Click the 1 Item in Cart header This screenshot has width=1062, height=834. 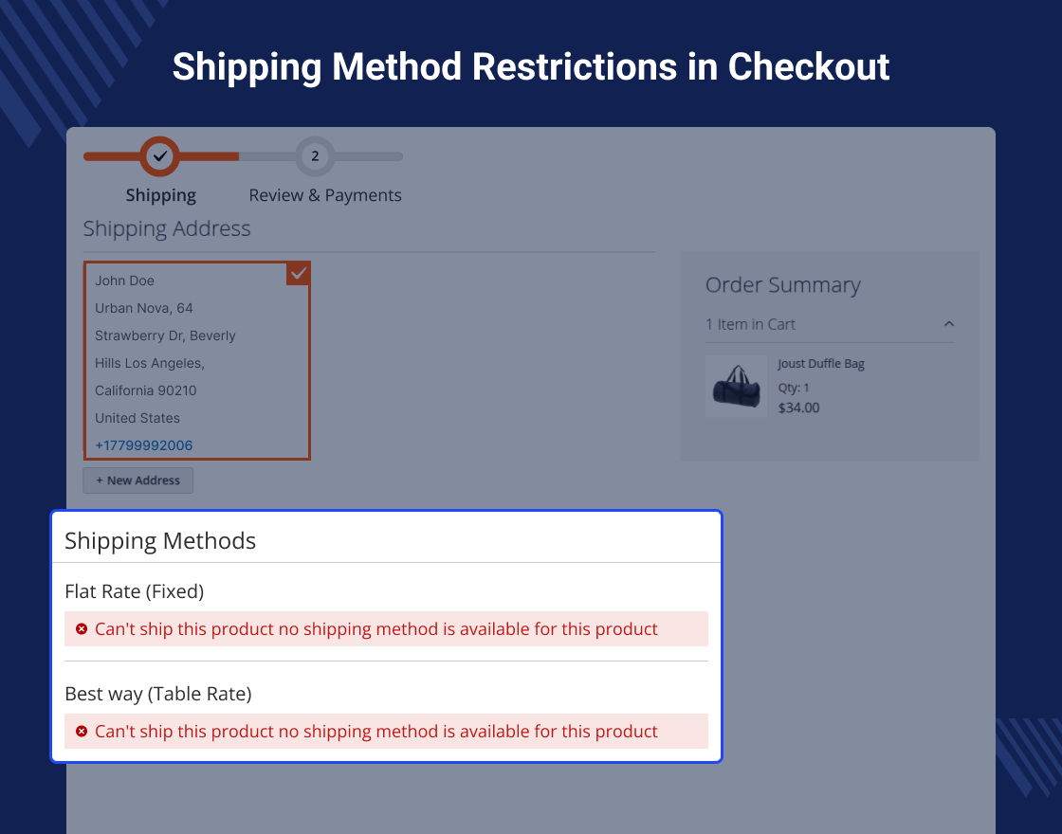click(x=751, y=324)
